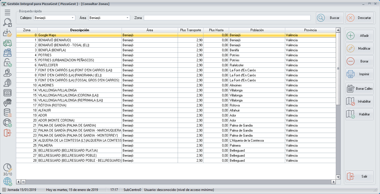380x194 pixels.
Task: Click the delivery truck icon in sidebar
Action: [8, 43]
